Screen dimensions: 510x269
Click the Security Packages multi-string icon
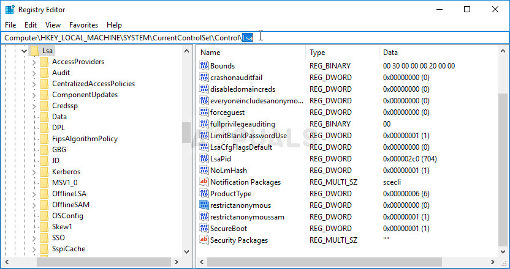click(x=204, y=240)
